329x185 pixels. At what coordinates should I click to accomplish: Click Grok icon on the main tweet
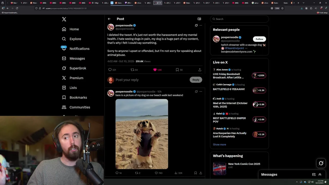196,25
